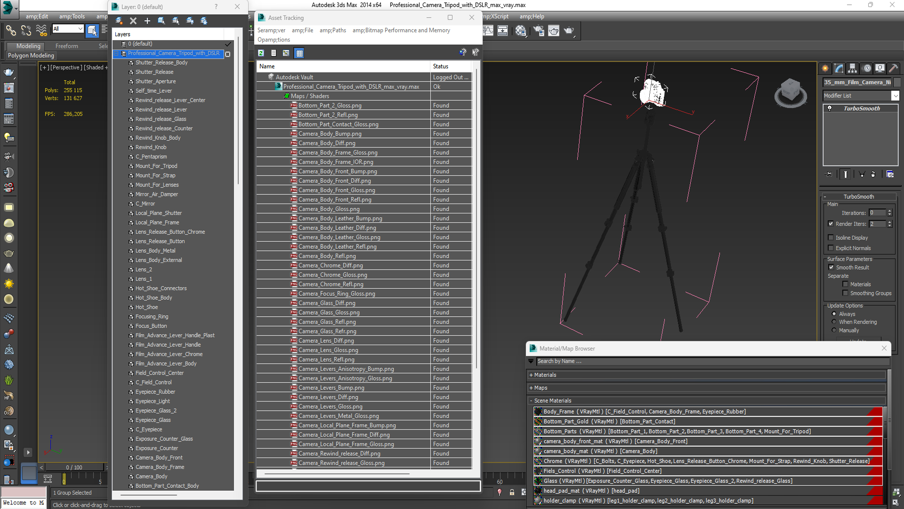Click Refresh icon in Asset Tracking
This screenshot has height=509, width=904.
(261, 53)
